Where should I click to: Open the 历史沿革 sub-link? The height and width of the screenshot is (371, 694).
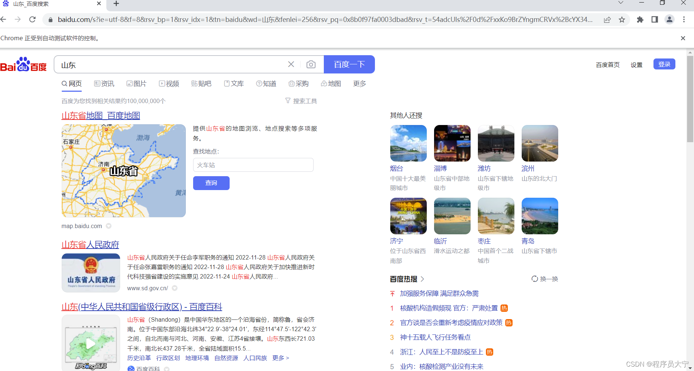click(139, 358)
